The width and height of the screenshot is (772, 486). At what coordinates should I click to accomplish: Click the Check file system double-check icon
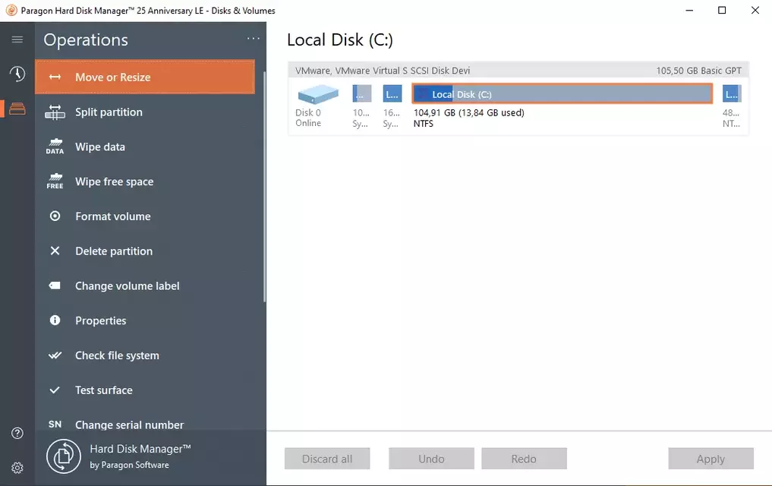55,355
